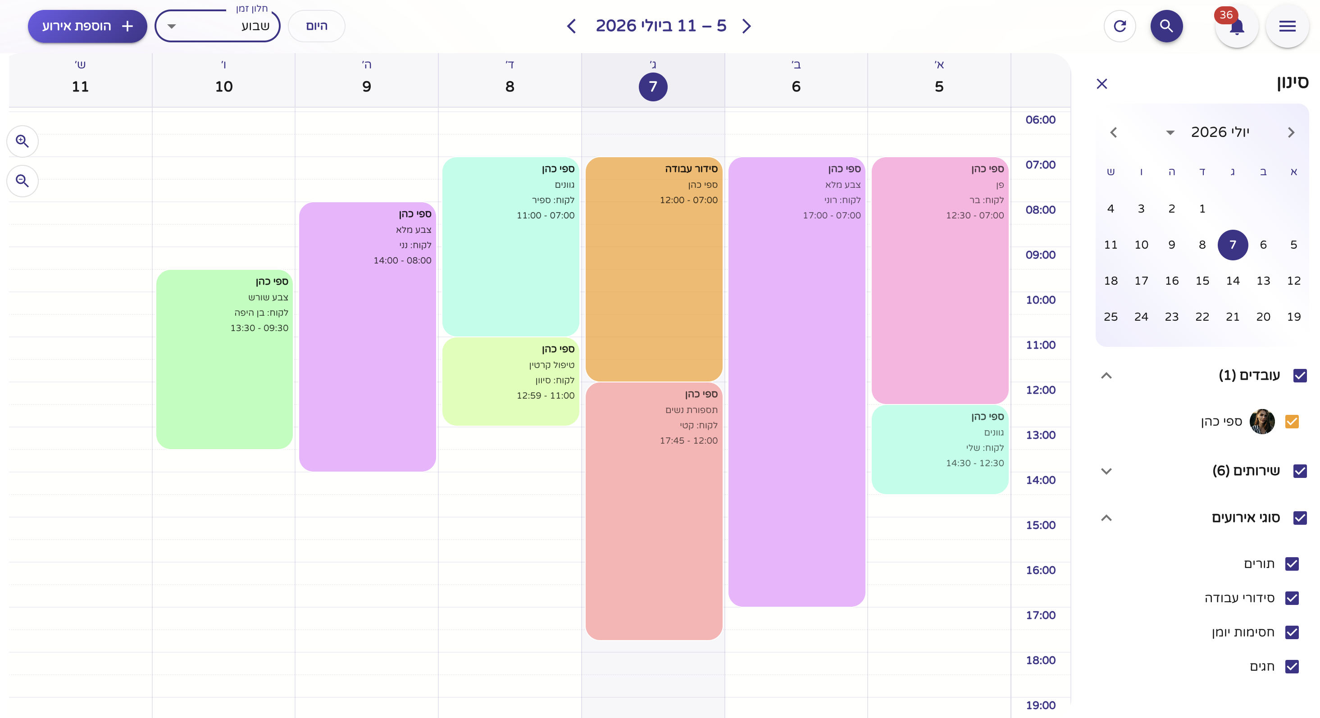The width and height of the screenshot is (1320, 718).
Task: Click the היום today button
Action: coord(316,26)
